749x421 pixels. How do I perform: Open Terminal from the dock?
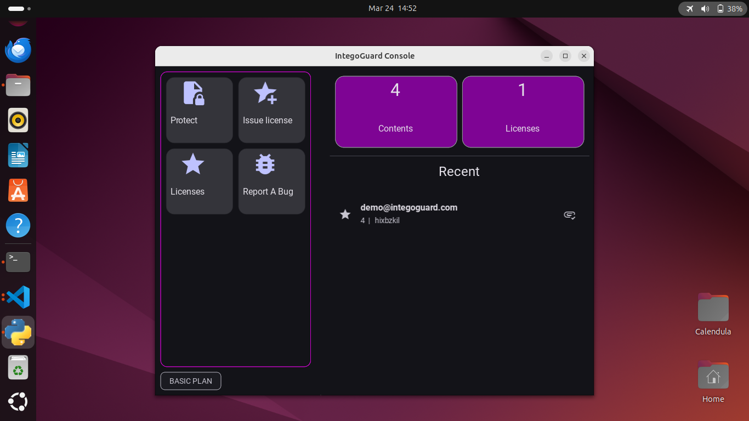[18, 262]
